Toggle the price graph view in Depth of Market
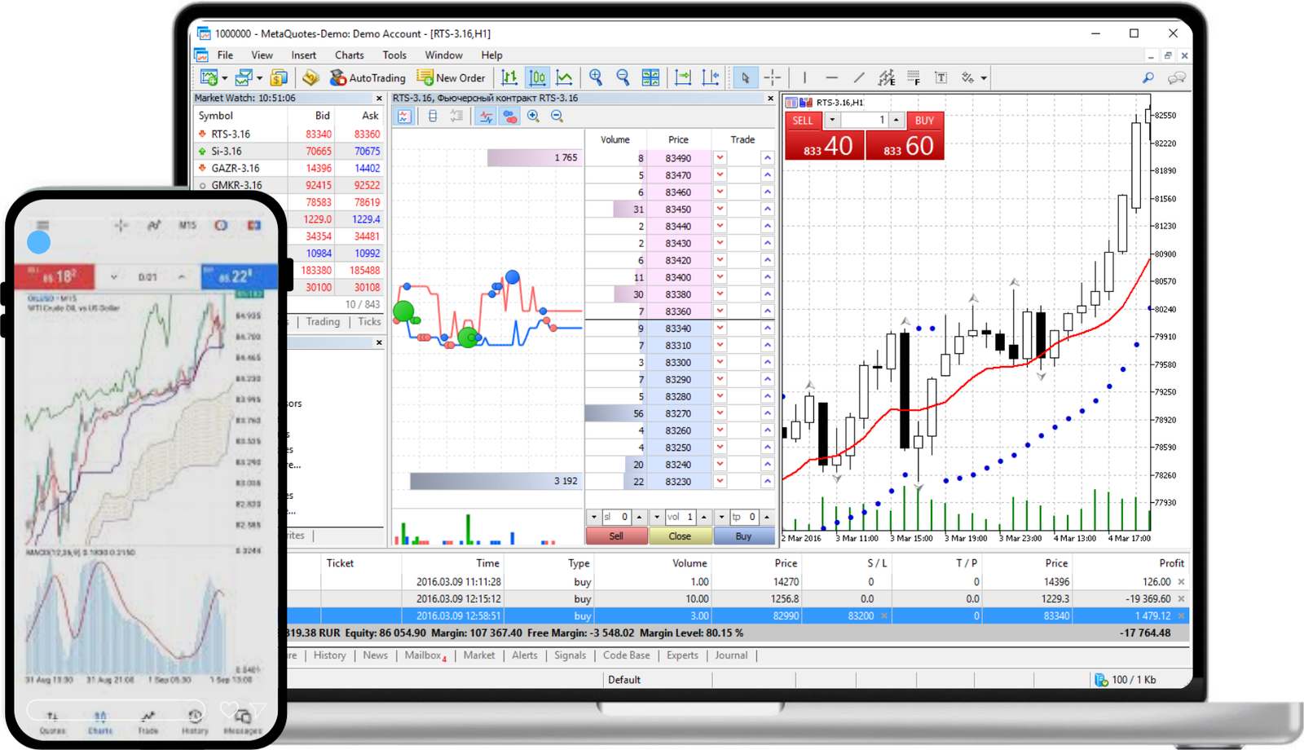Screen dimensions: 1304x750 pyautogui.click(x=485, y=116)
